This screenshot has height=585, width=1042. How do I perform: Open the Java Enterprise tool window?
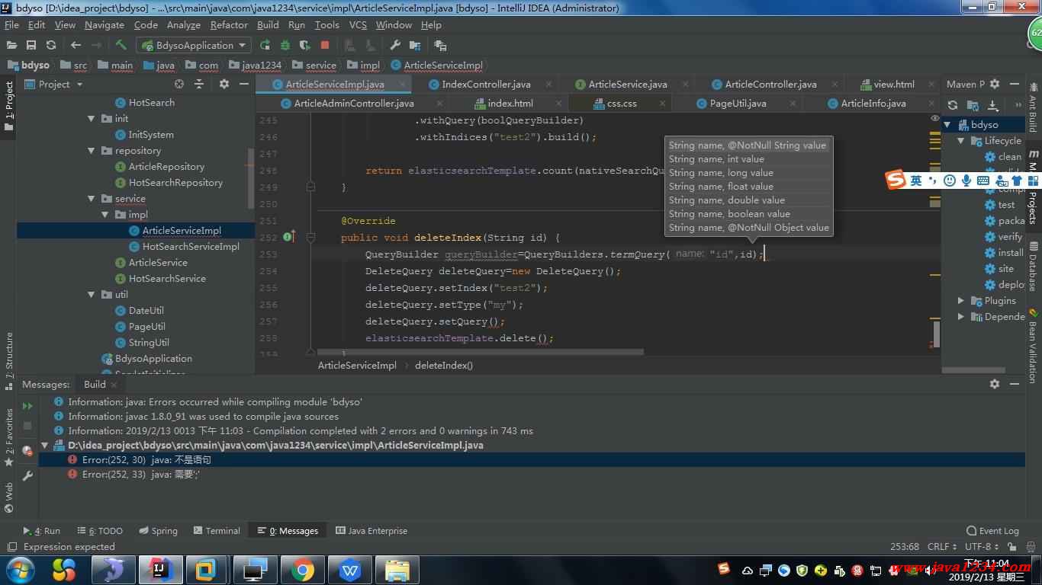point(371,531)
